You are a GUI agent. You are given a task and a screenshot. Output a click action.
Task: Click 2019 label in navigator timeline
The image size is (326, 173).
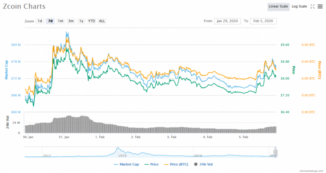tap(198, 156)
